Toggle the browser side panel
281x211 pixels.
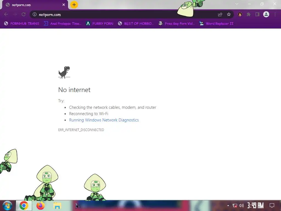pos(257,14)
